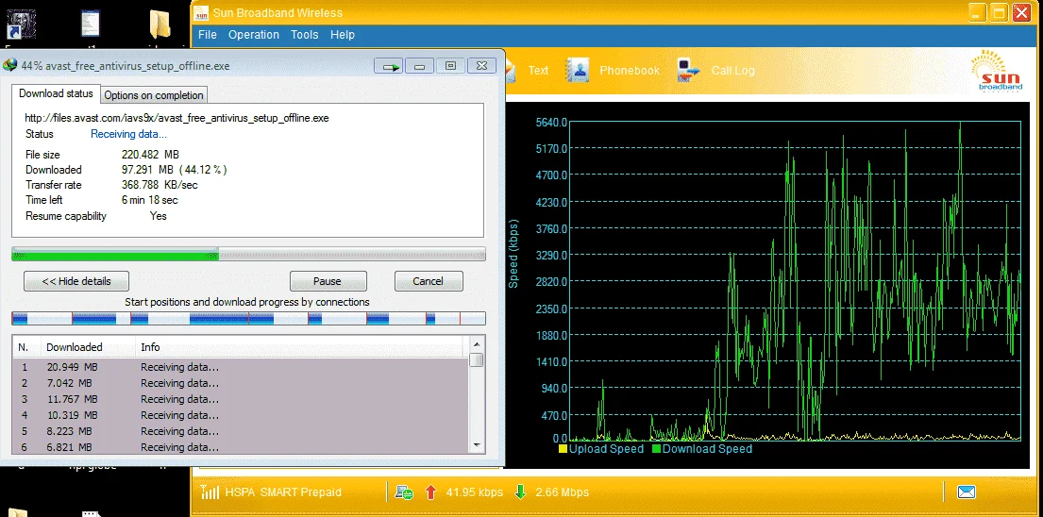Click the connections progress segments bar

pyautogui.click(x=248, y=318)
